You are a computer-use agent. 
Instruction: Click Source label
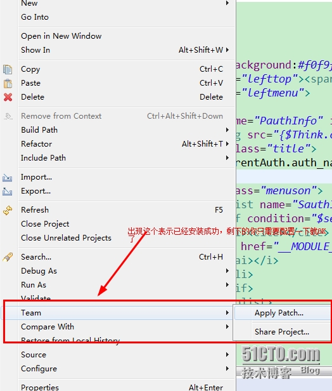click(x=34, y=355)
